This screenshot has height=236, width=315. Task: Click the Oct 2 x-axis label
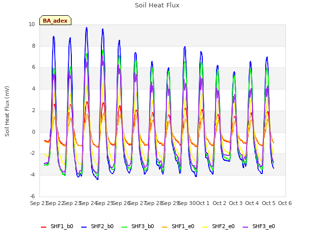tap(220, 203)
